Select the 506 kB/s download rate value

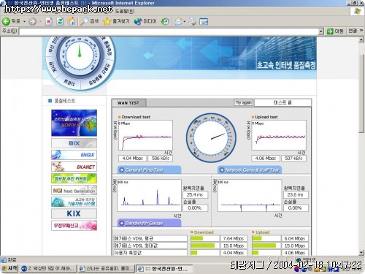tap(160, 159)
